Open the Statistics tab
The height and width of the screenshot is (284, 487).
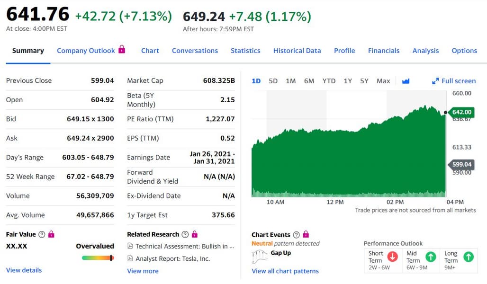click(x=245, y=51)
